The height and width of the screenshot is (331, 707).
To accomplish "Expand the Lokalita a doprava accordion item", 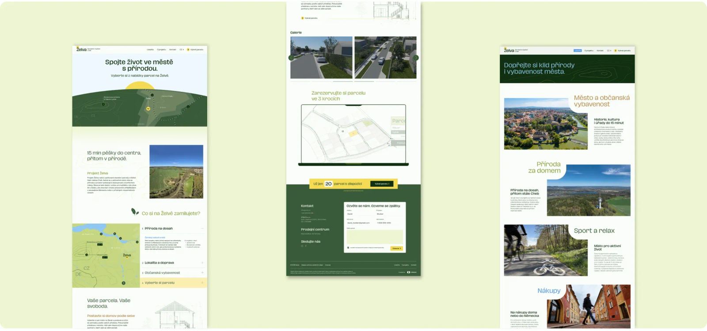I will [x=173, y=263].
